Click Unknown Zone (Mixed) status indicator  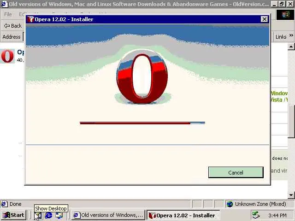(x=256, y=204)
